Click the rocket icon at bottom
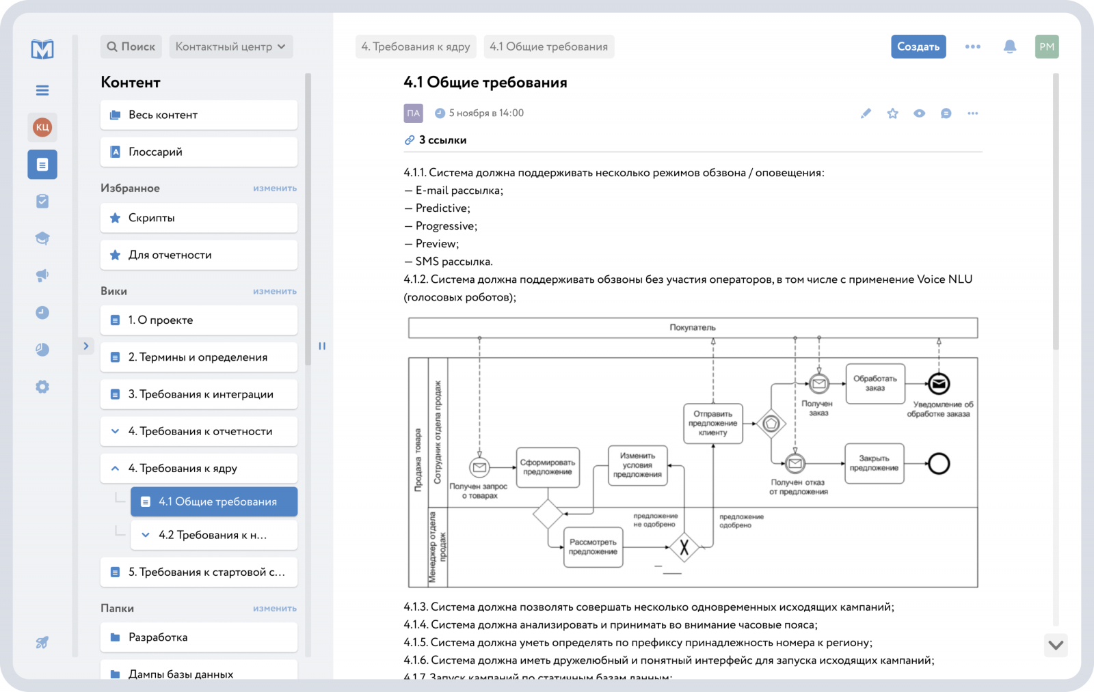 tap(42, 642)
